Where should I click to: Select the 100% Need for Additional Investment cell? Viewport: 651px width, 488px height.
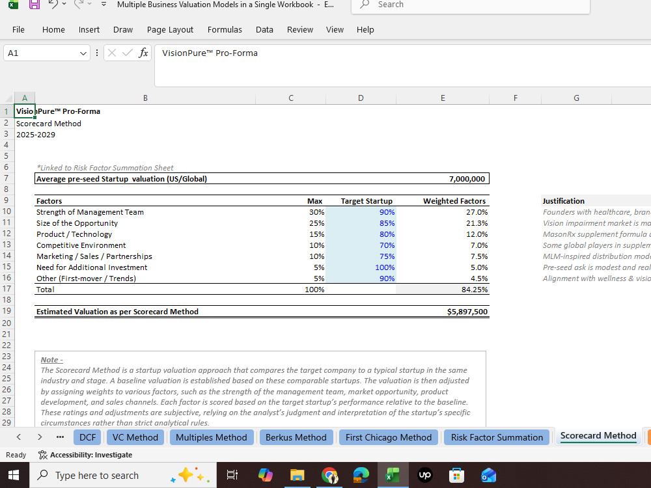[x=361, y=267]
